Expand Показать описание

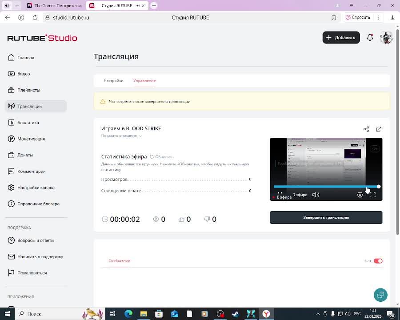point(121,136)
